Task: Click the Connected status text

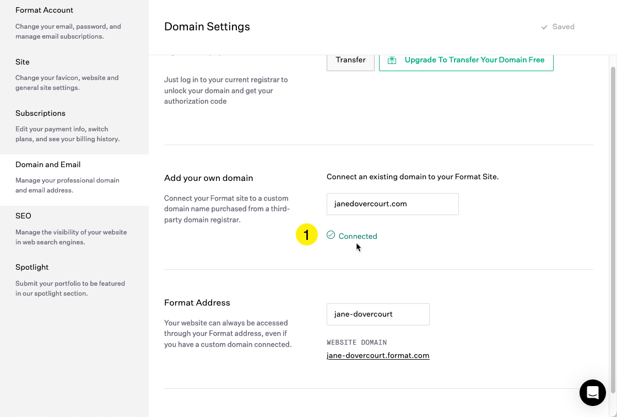Action: [x=358, y=236]
